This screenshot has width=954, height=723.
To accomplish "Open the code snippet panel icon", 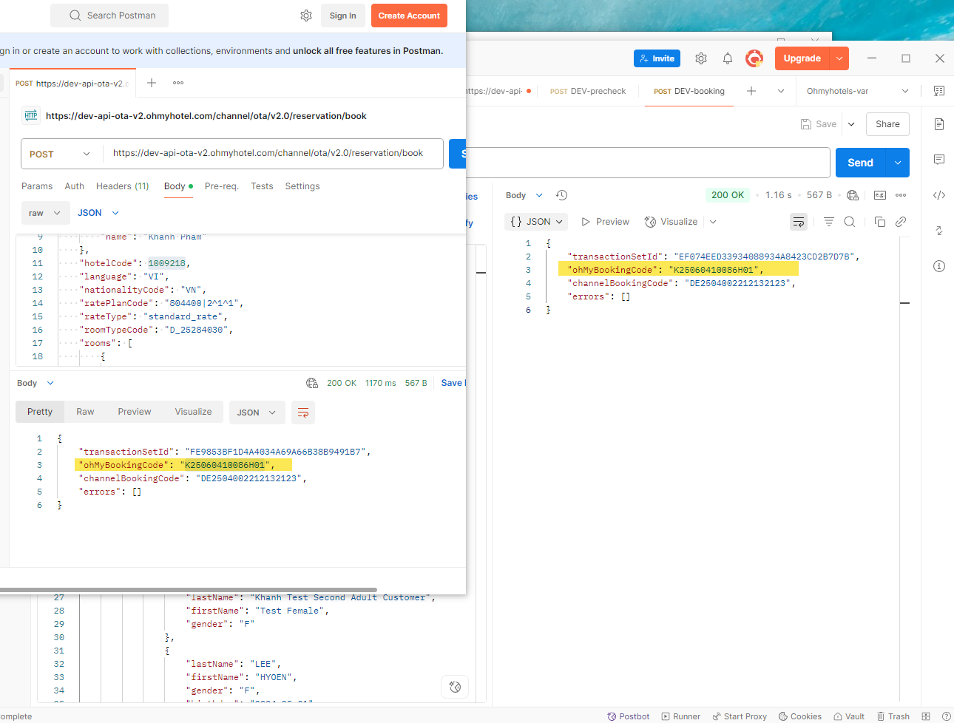I will point(938,195).
